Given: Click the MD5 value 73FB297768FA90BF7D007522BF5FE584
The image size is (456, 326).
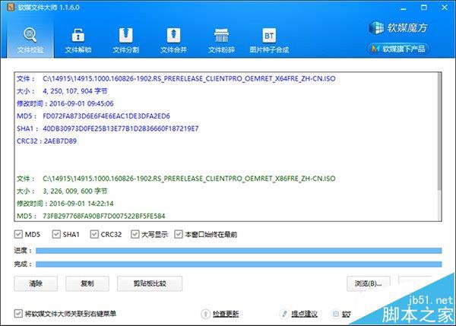Looking at the screenshot, I should point(104,216).
